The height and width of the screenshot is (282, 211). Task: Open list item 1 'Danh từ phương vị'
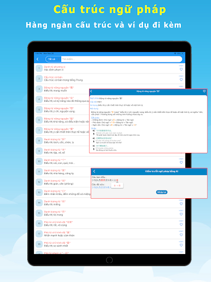pos(109,68)
